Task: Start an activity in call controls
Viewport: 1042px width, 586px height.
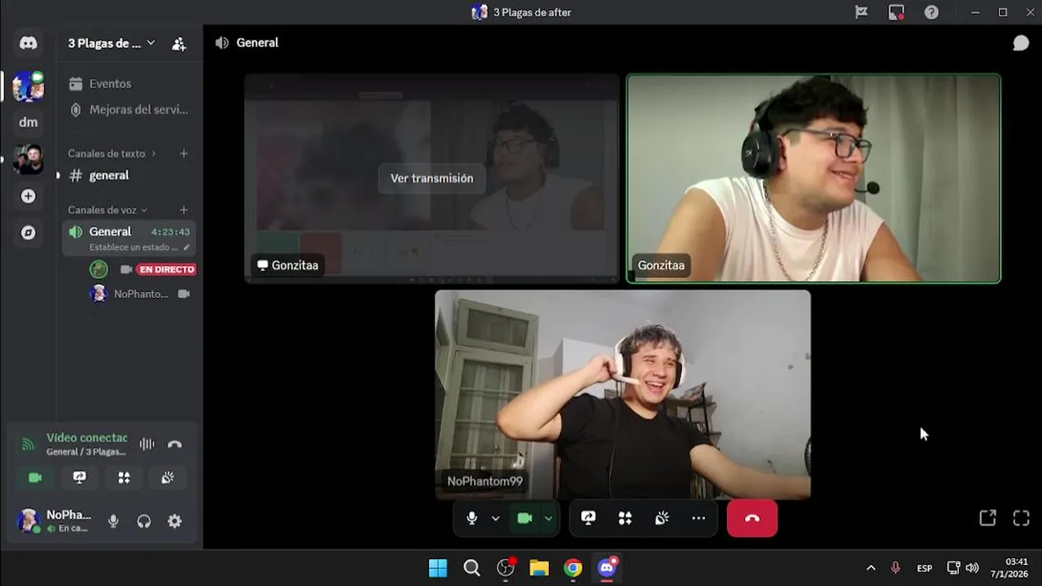Action: [625, 518]
